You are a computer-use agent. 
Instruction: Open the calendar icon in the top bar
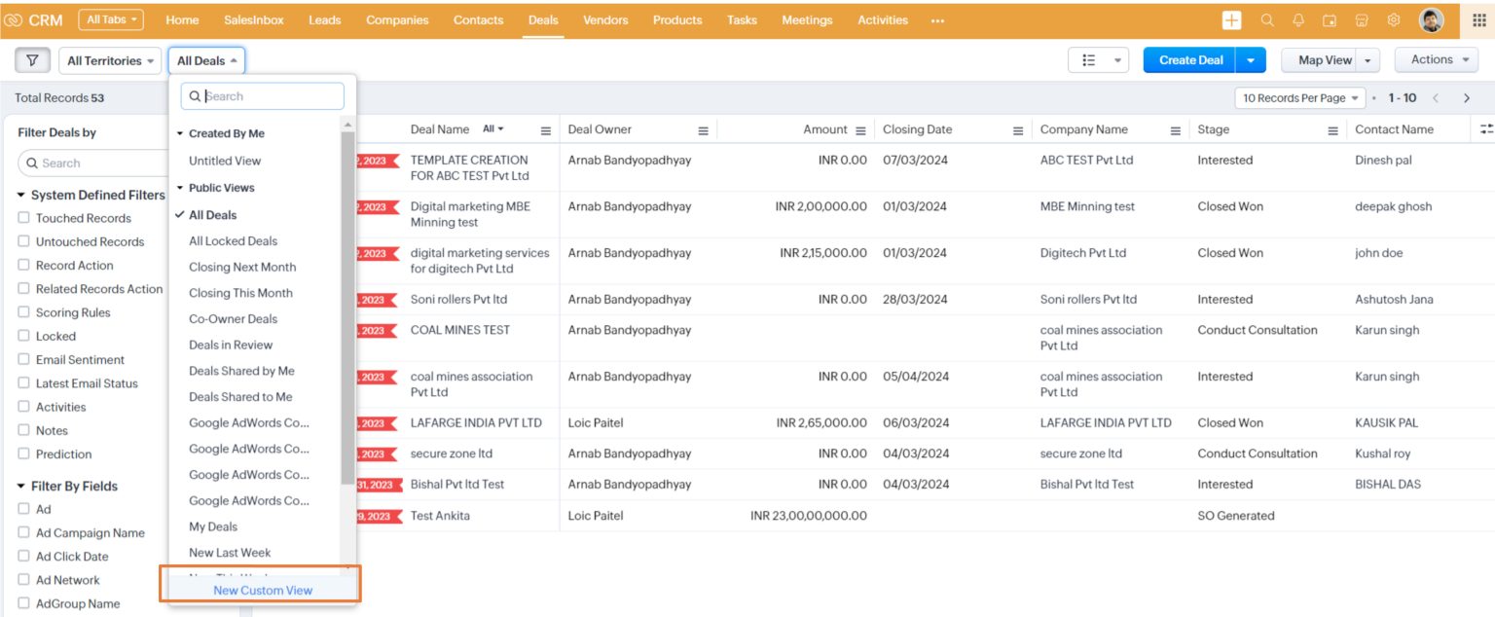coord(1330,20)
